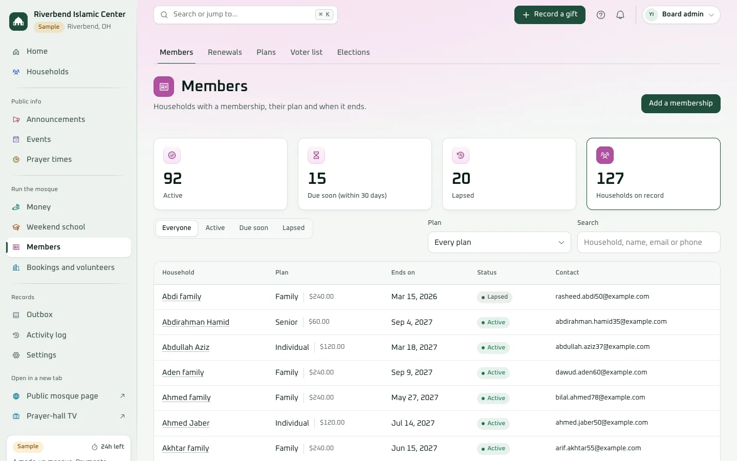Click Add a membership button
Viewport: 737px width, 461px height.
681,103
